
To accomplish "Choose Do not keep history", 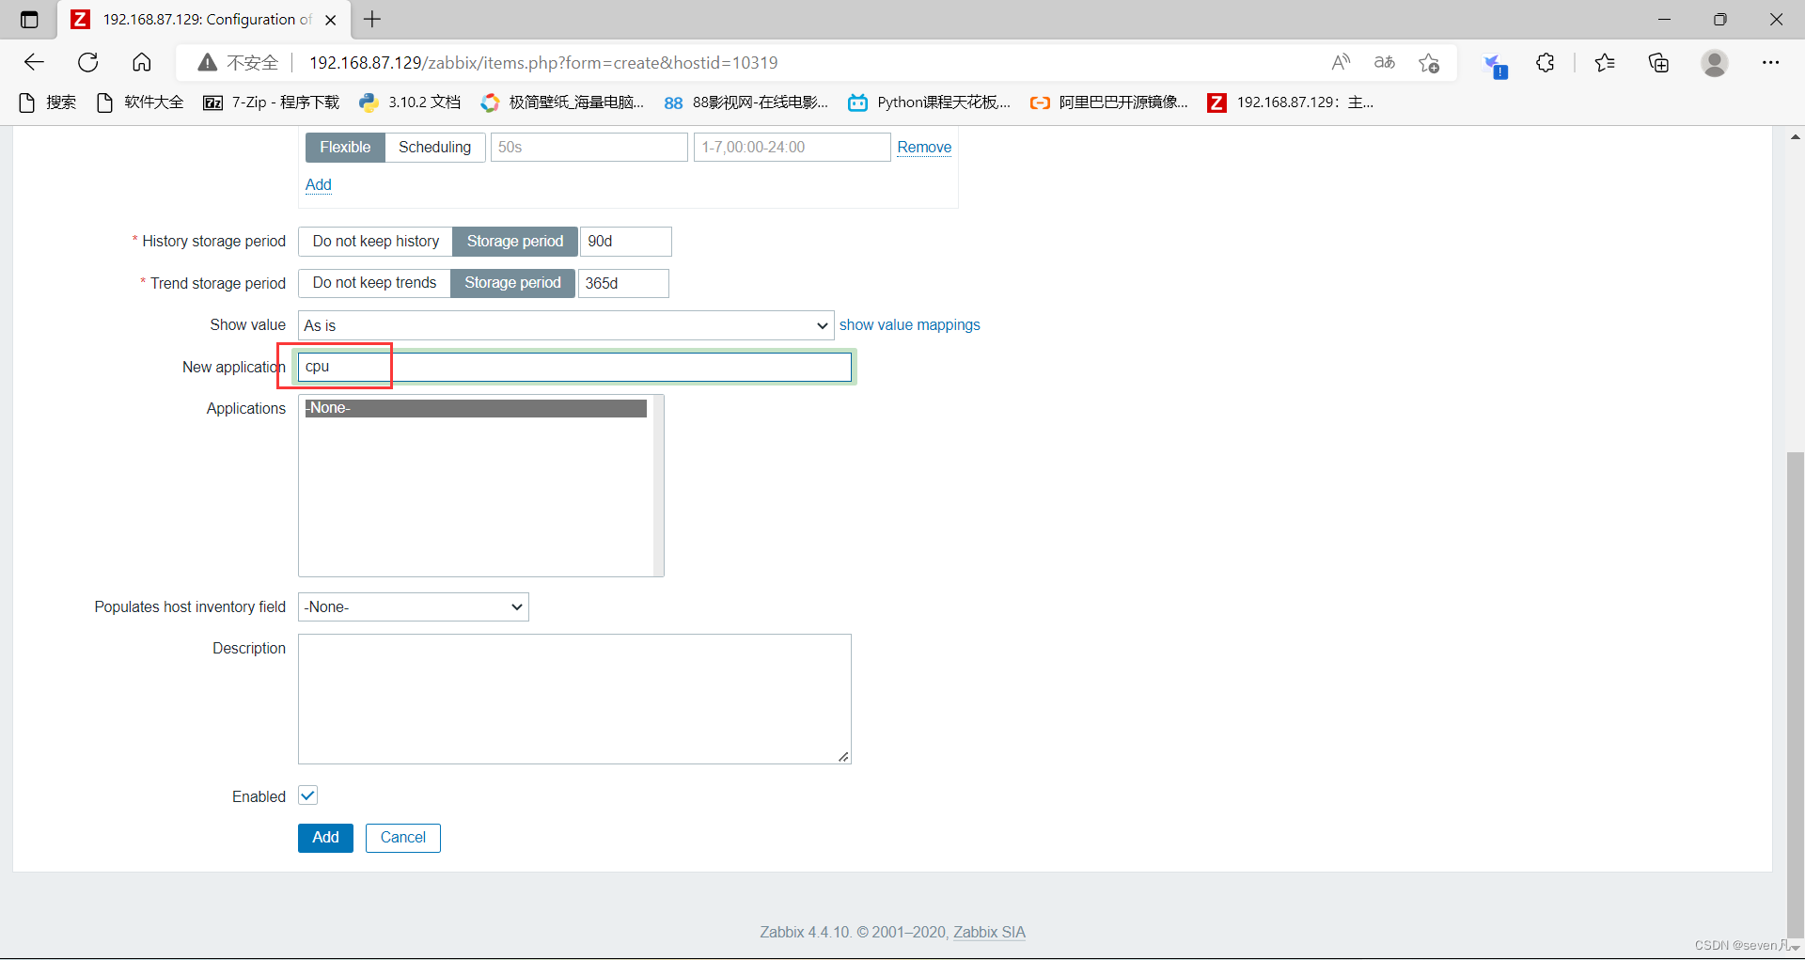I will [x=376, y=242].
